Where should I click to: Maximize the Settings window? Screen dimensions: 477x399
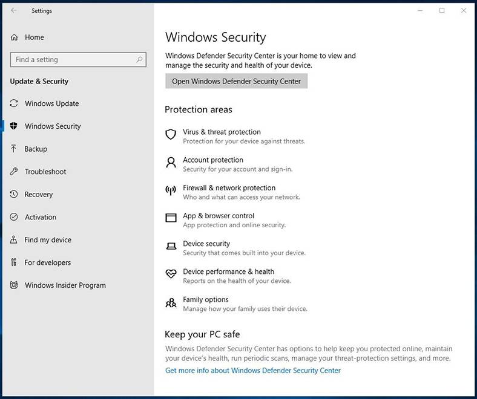click(x=442, y=11)
